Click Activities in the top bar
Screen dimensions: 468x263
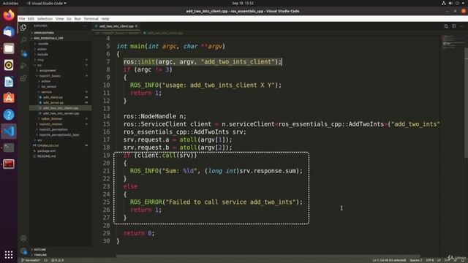(10, 3)
